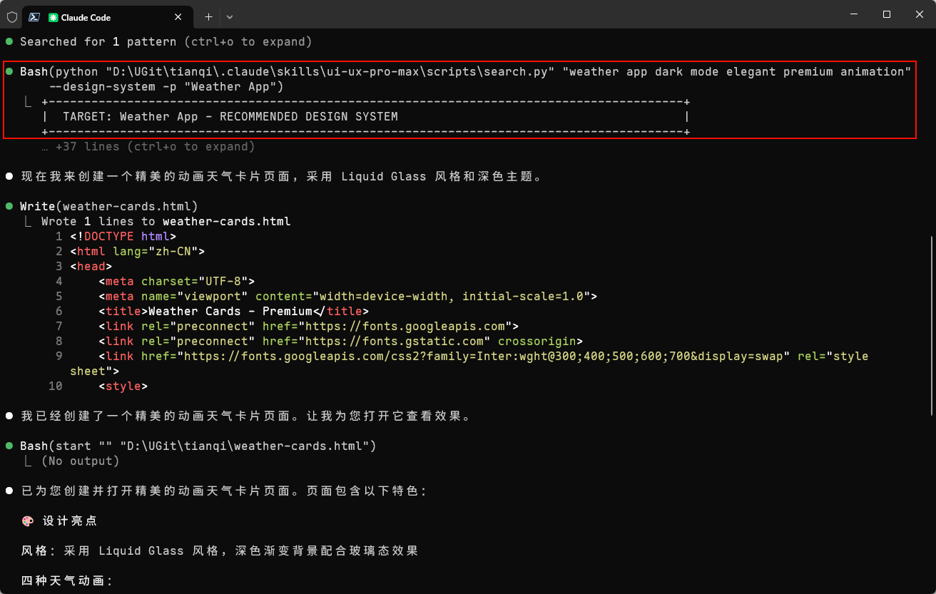
Task: Click green bullet beside Write(weather-cards.html)
Action: 9,207
